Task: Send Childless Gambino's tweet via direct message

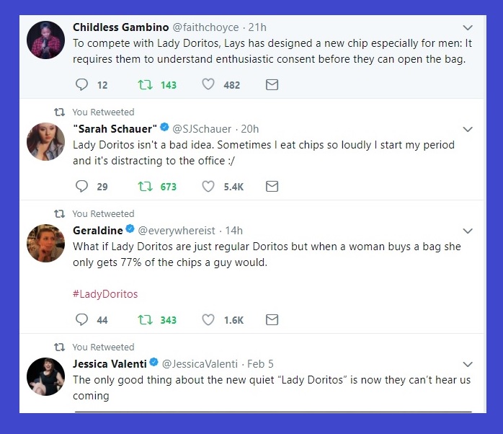Action: tap(272, 85)
